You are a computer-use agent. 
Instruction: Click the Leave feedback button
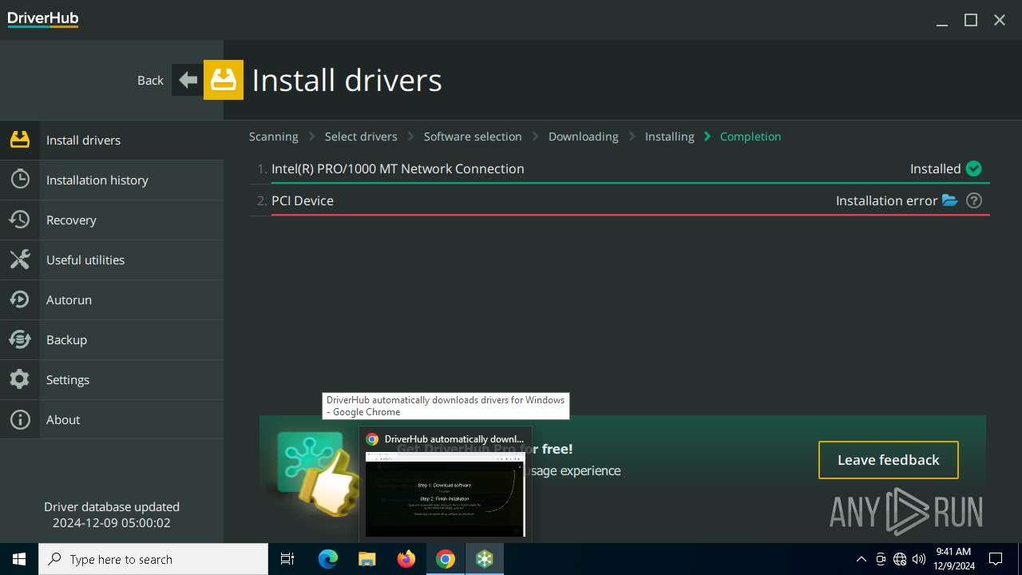click(888, 460)
